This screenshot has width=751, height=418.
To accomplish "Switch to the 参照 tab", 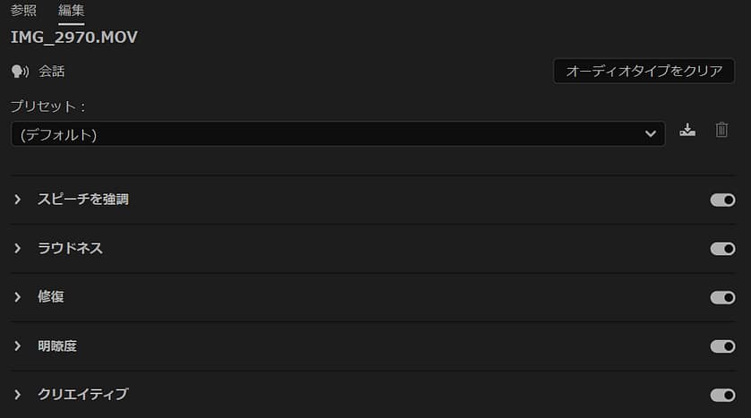I will click(24, 11).
